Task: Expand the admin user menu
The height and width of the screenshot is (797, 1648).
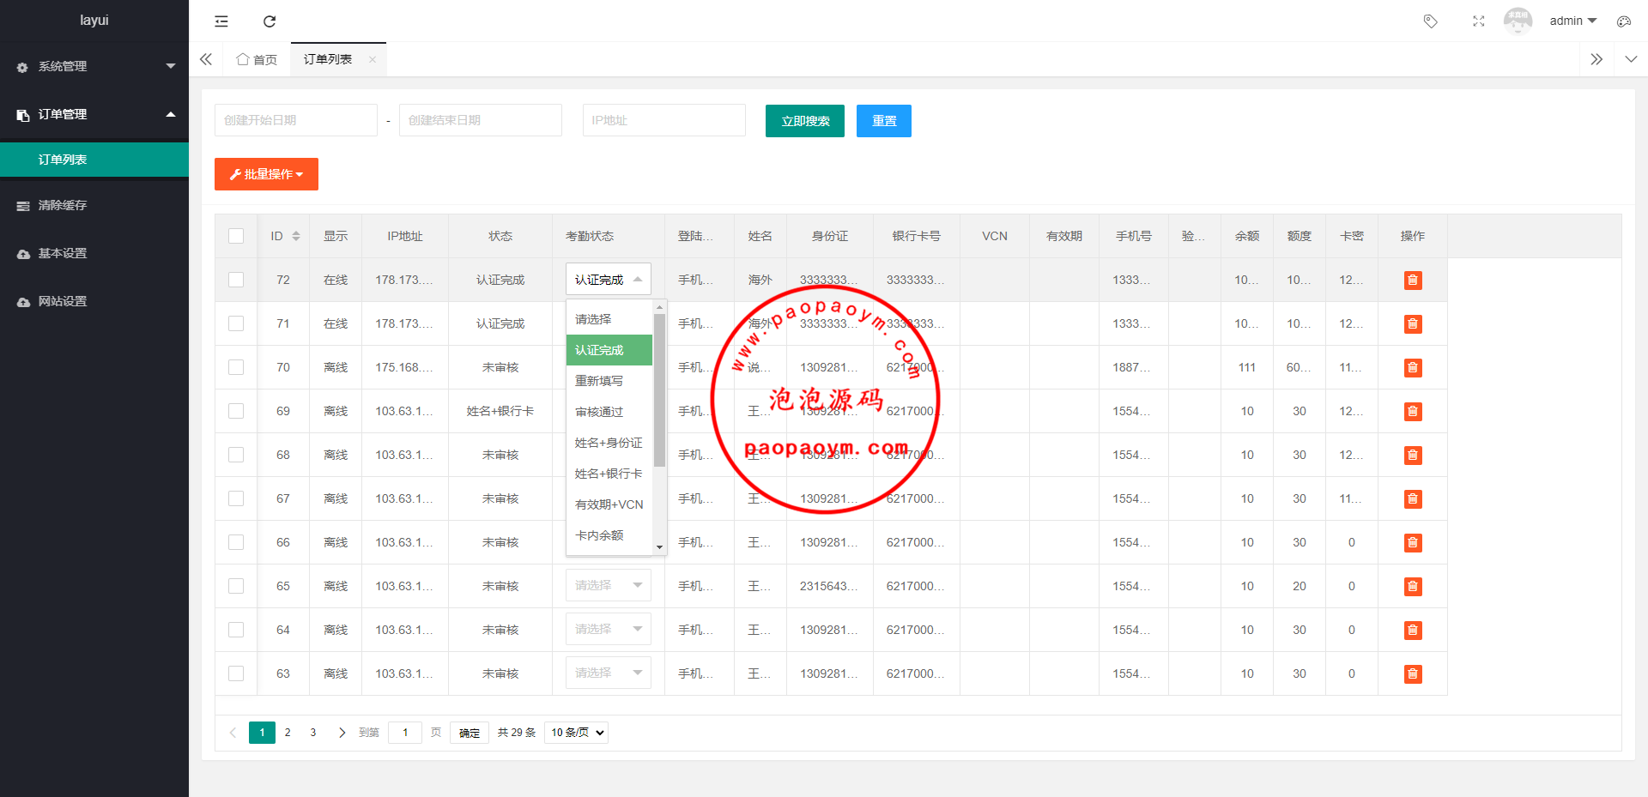Action: point(1572,21)
